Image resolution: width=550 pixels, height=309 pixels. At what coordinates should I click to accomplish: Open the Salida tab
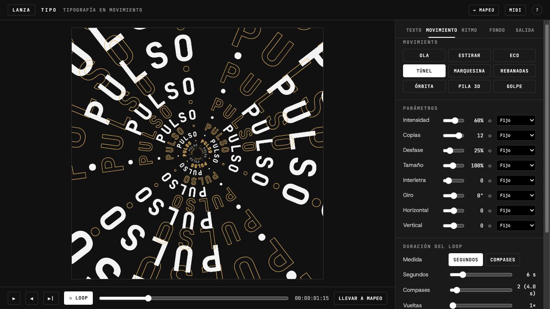click(525, 30)
